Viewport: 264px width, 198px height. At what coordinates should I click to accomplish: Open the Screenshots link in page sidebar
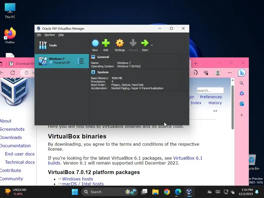click(12, 129)
